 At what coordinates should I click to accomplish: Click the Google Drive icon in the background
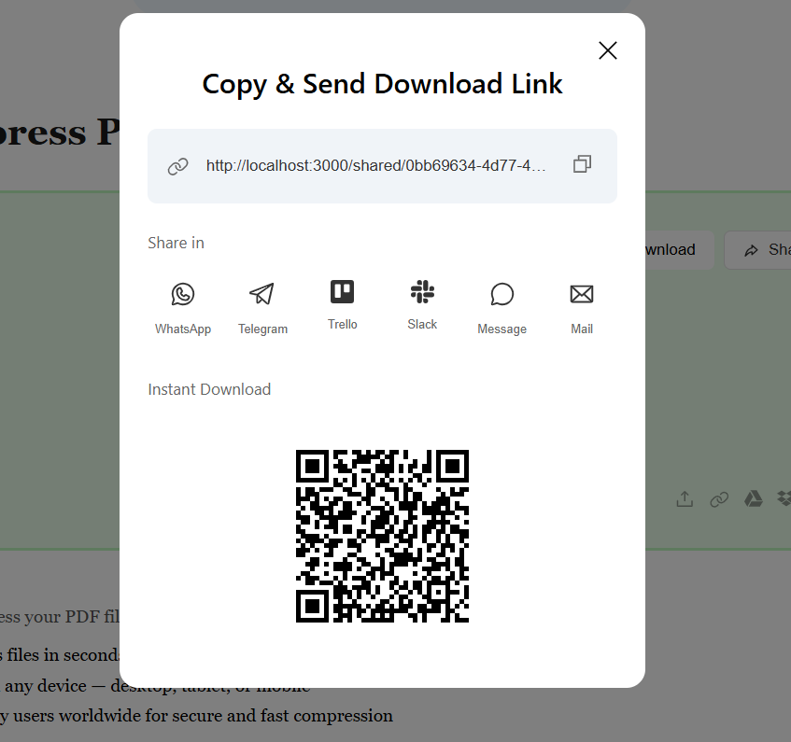click(753, 499)
